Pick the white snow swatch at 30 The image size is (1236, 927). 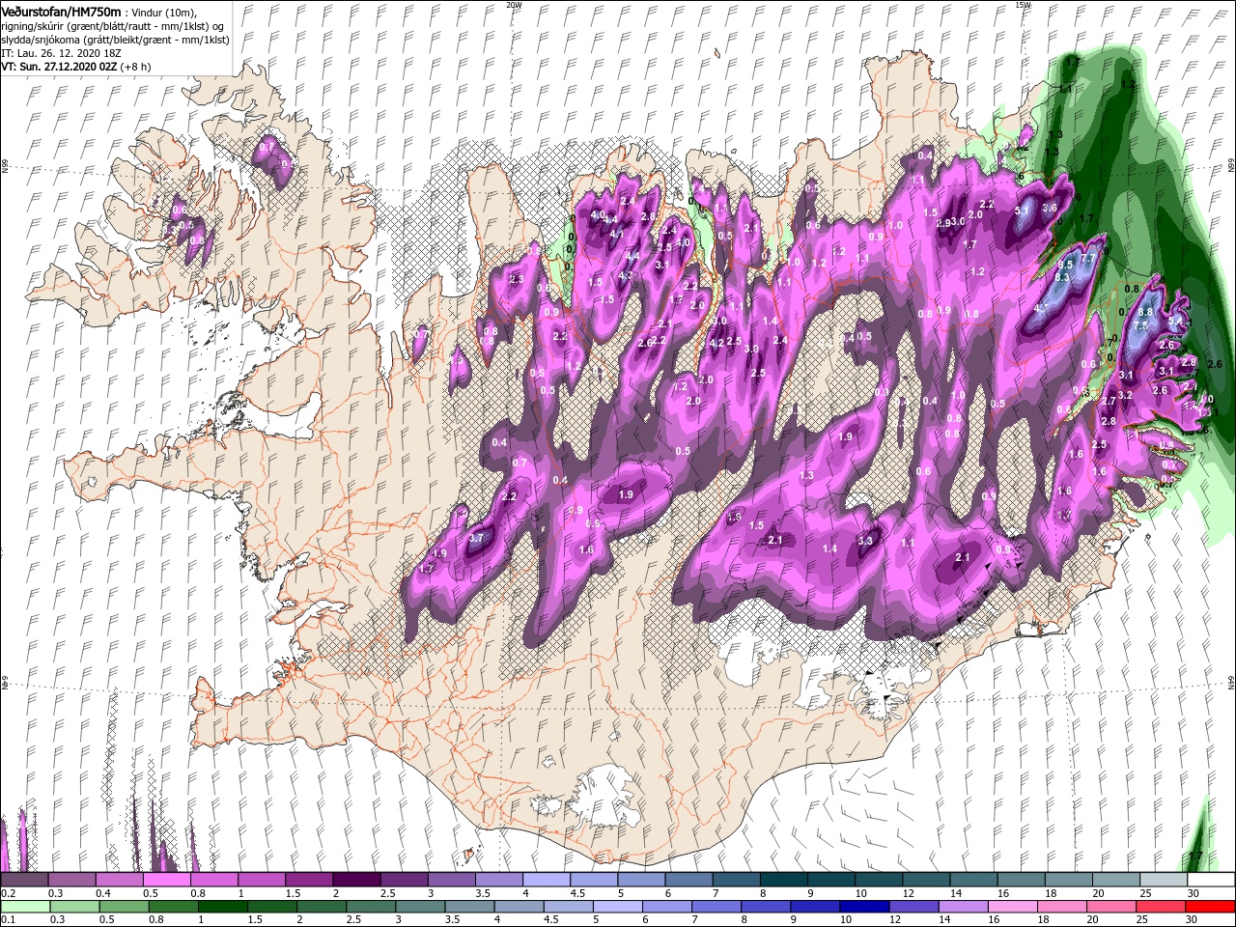coord(1209,878)
